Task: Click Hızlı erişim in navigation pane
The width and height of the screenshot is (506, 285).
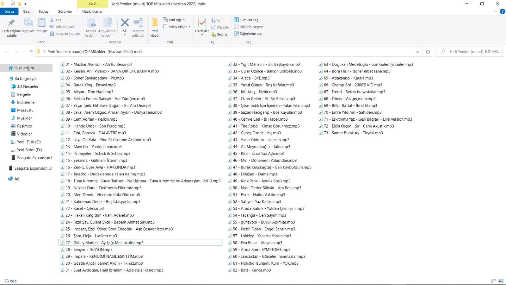Action: [x=26, y=68]
